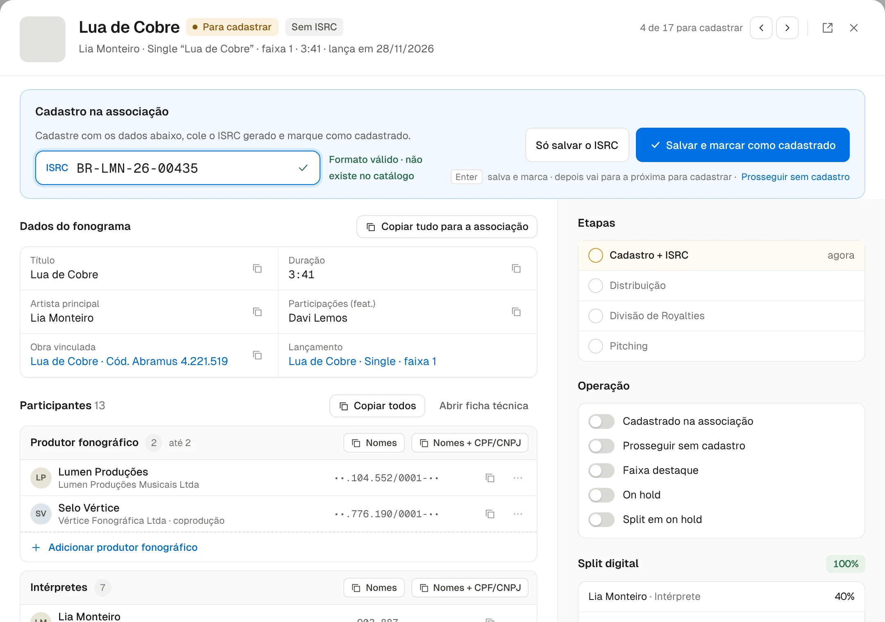Click Copiar tudo para a associação
This screenshot has height=622, width=885.
pos(447,227)
